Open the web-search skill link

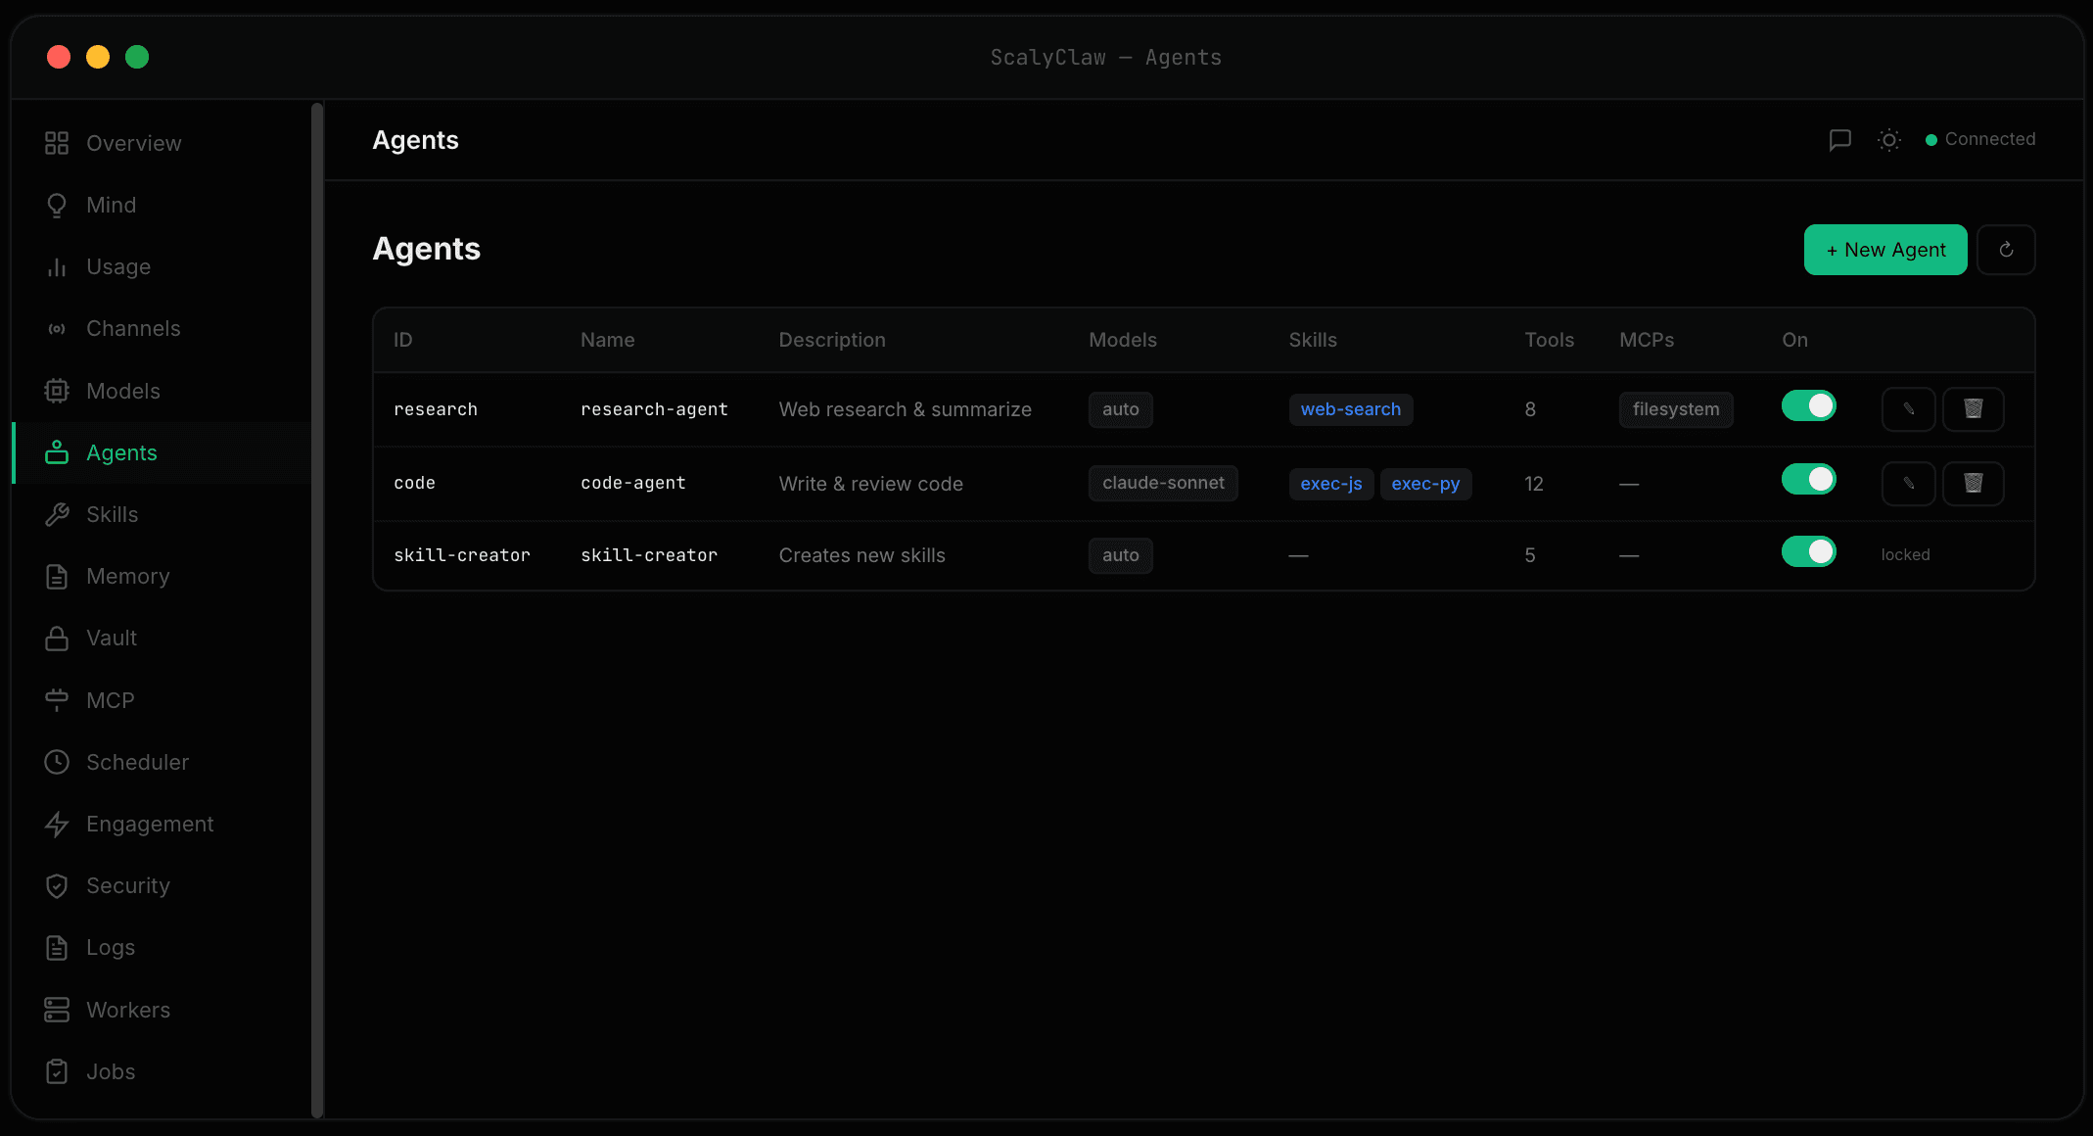tap(1351, 409)
